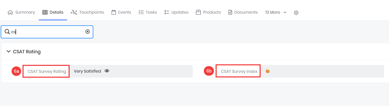Click the Details list icon
Viewport: 389px width, 106px height.
(x=45, y=12)
